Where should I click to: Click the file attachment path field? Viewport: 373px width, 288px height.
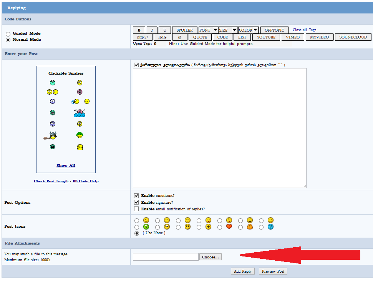click(x=166, y=257)
